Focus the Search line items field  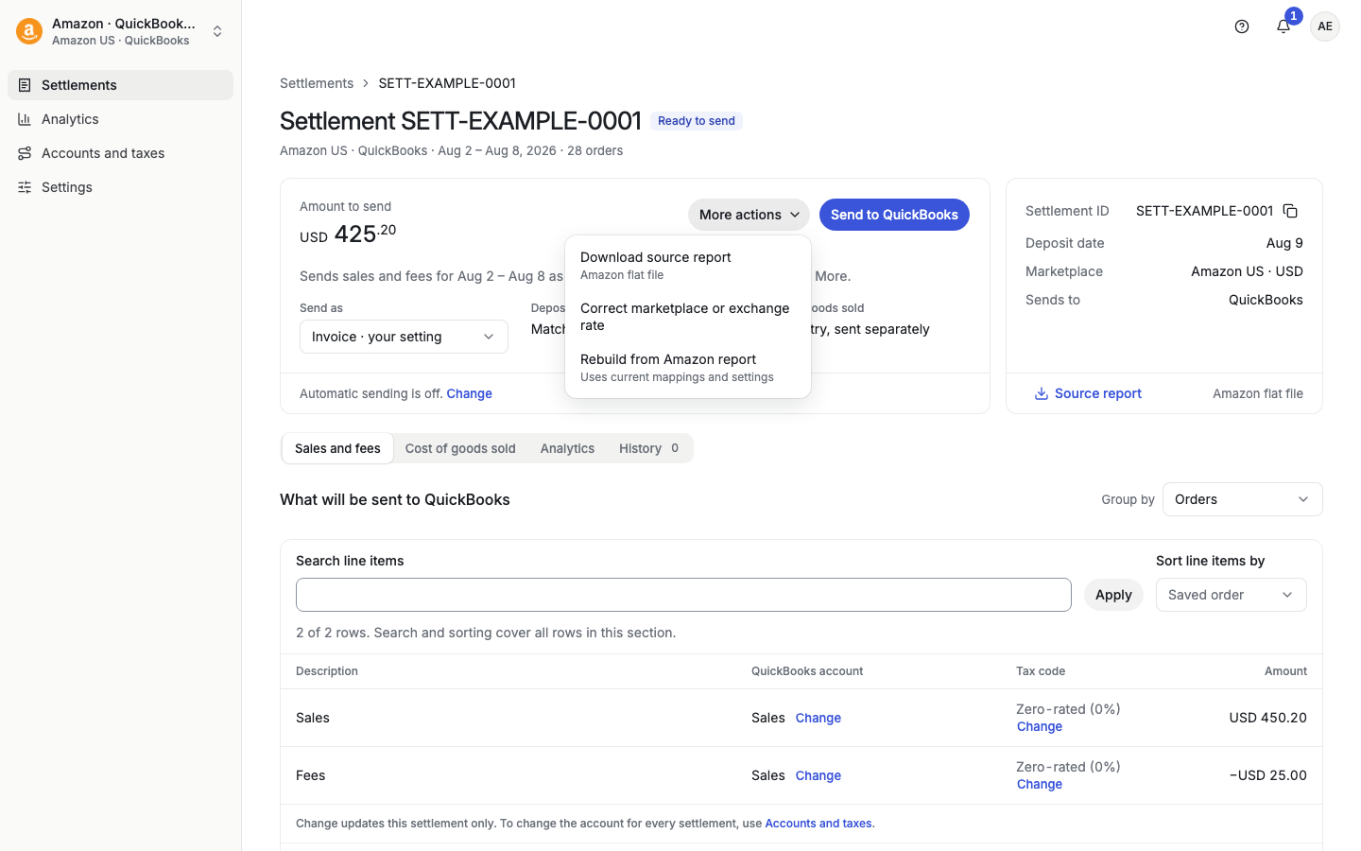(683, 595)
